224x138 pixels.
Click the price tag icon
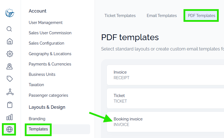point(9,79)
